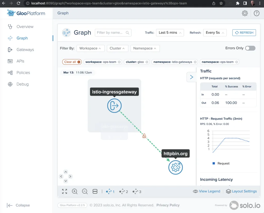
Task: Click the browser address bar URL
Action: click(109, 3)
